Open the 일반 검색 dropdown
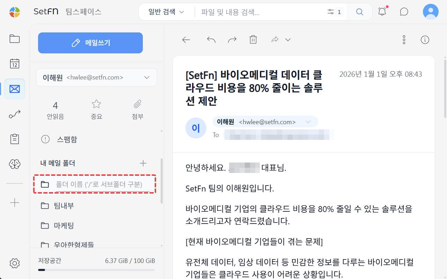 point(166,12)
